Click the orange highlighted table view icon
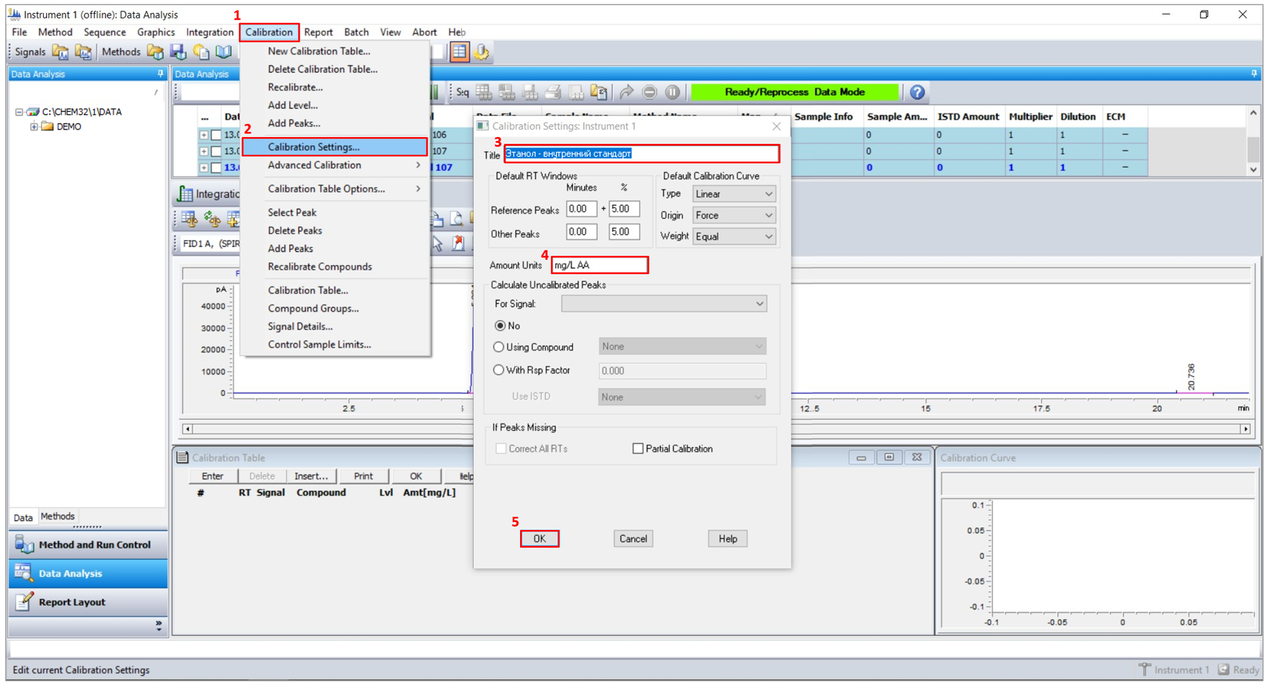This screenshot has width=1267, height=683. point(459,52)
